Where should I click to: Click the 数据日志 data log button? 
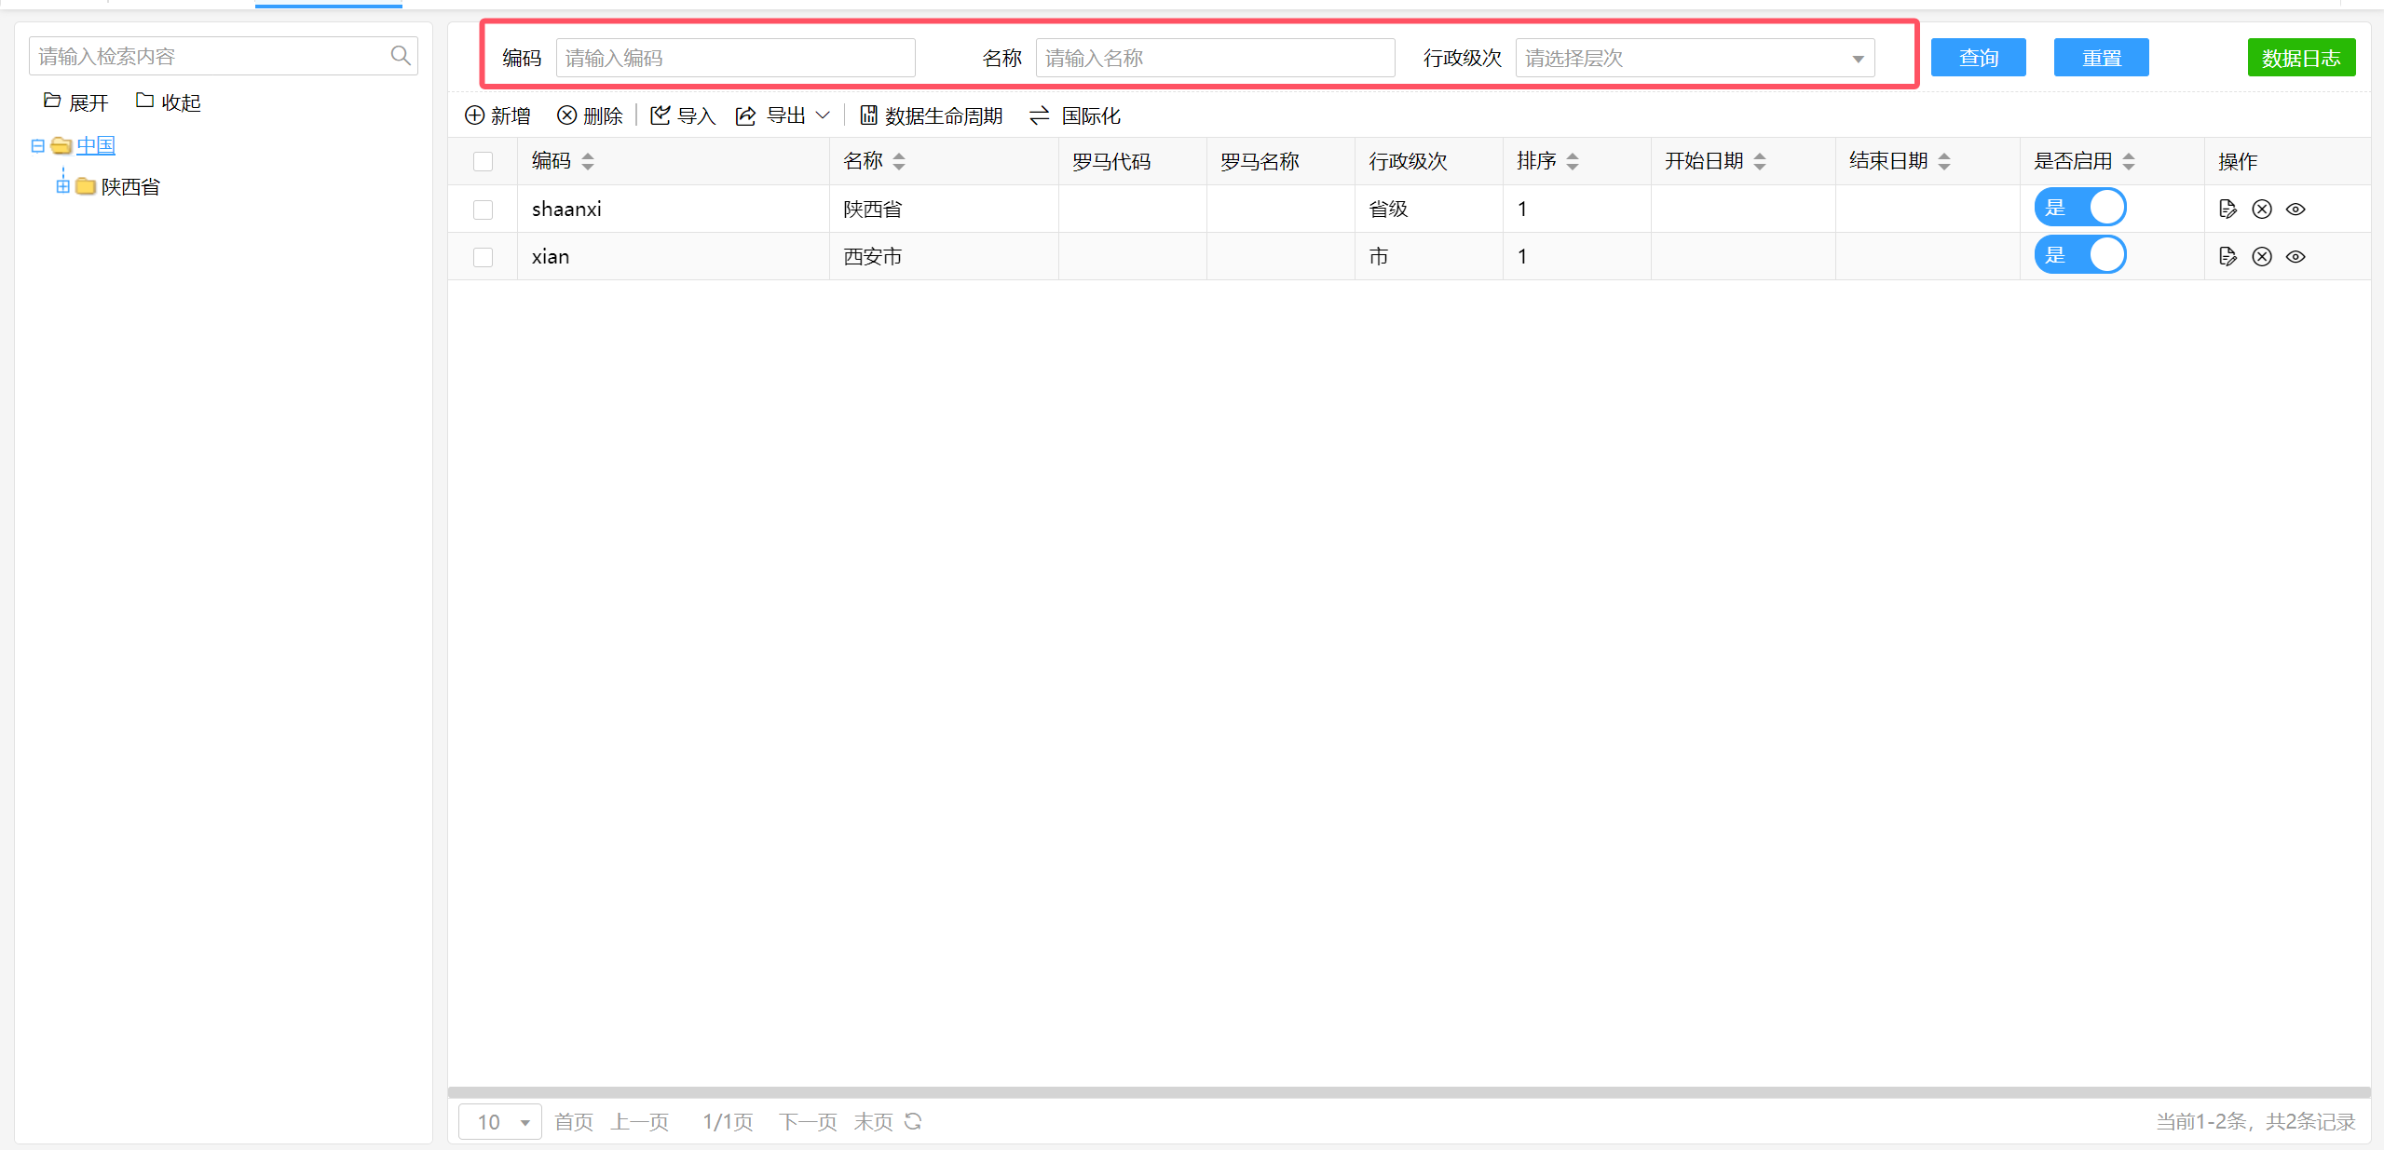point(2300,57)
